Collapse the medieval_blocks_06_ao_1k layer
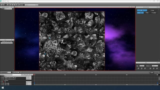This screenshot has width=160, height=90. tap(0, 79)
